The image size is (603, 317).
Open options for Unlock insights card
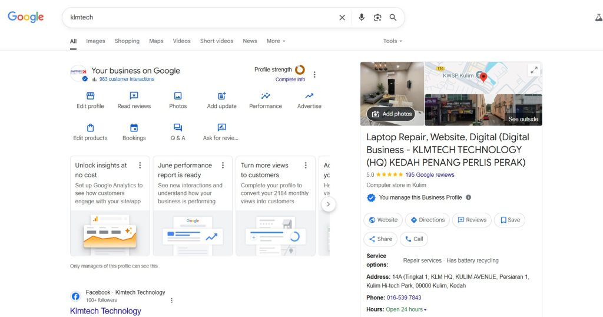coord(140,166)
